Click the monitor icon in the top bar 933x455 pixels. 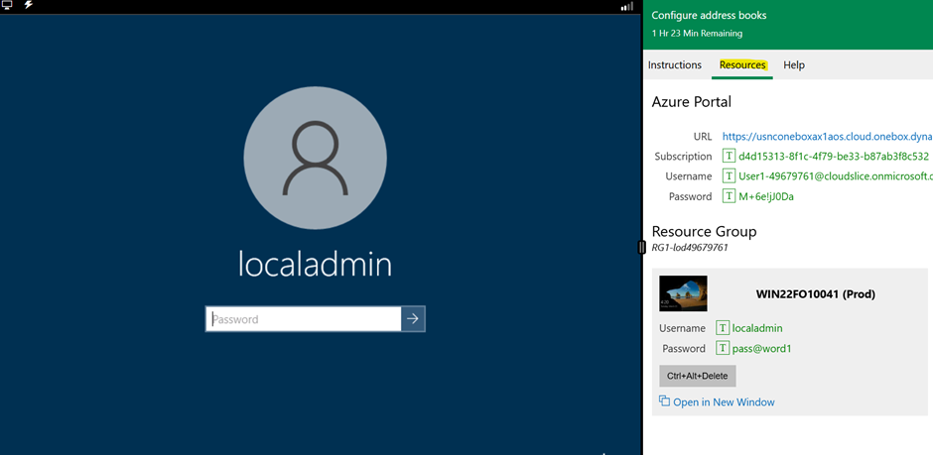pos(8,5)
